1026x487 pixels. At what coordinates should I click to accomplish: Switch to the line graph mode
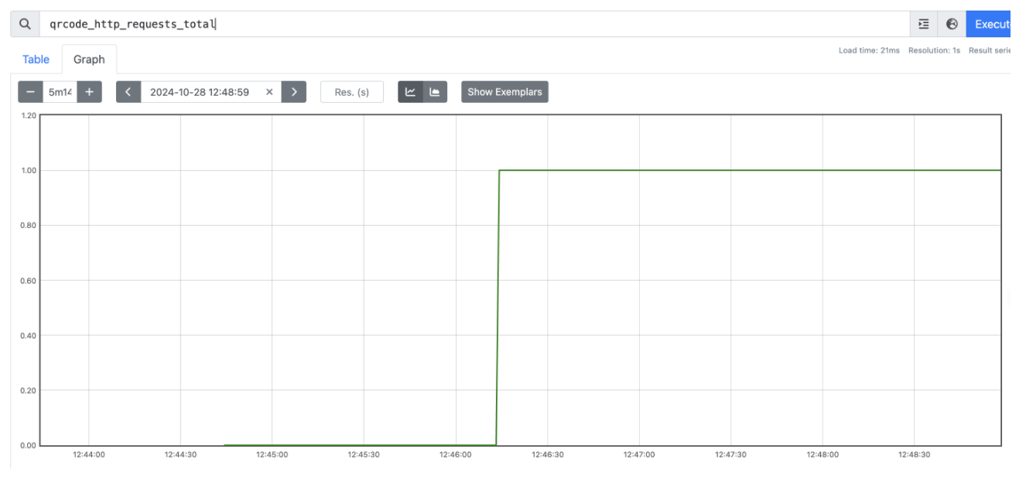(x=410, y=91)
